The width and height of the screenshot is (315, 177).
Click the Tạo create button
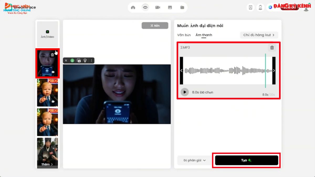click(246, 160)
